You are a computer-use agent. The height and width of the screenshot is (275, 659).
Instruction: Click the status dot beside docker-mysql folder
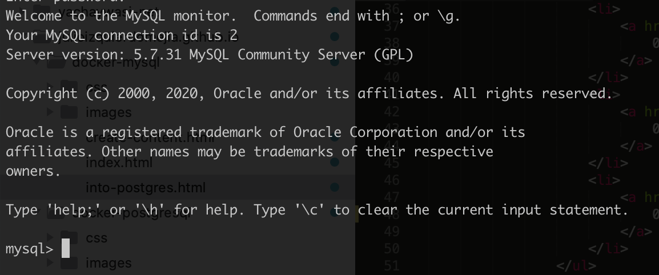coord(335,62)
